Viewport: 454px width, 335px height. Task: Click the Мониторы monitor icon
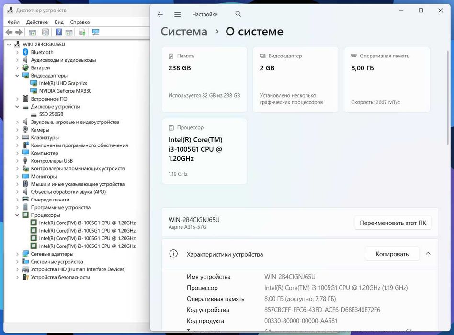coord(25,176)
